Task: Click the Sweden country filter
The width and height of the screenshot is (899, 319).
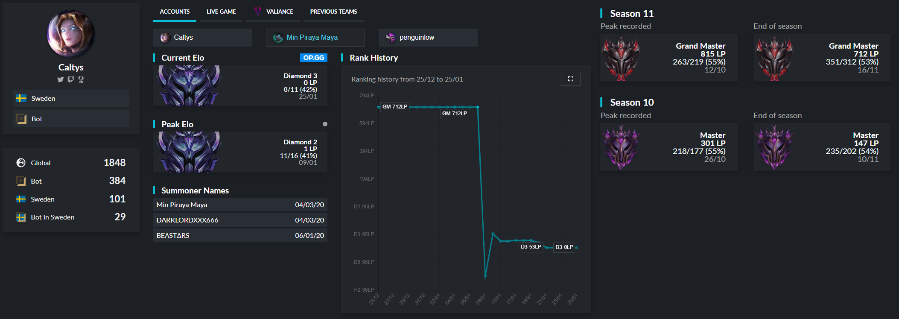Action: pos(71,98)
